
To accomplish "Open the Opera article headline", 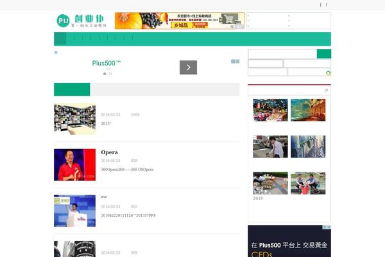I will coord(109,152).
